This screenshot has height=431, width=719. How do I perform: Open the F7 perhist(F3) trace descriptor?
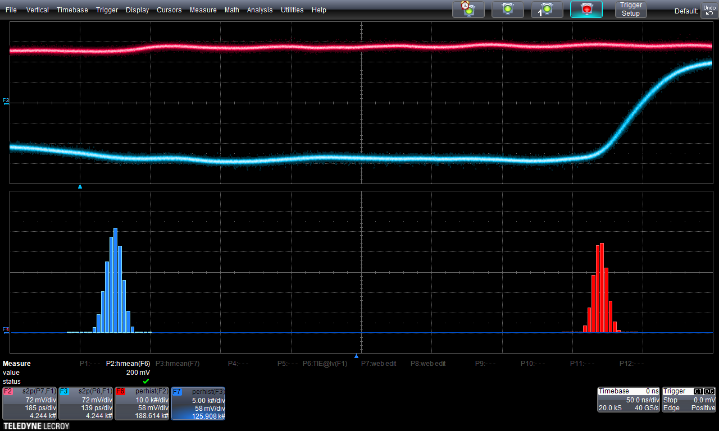198,403
